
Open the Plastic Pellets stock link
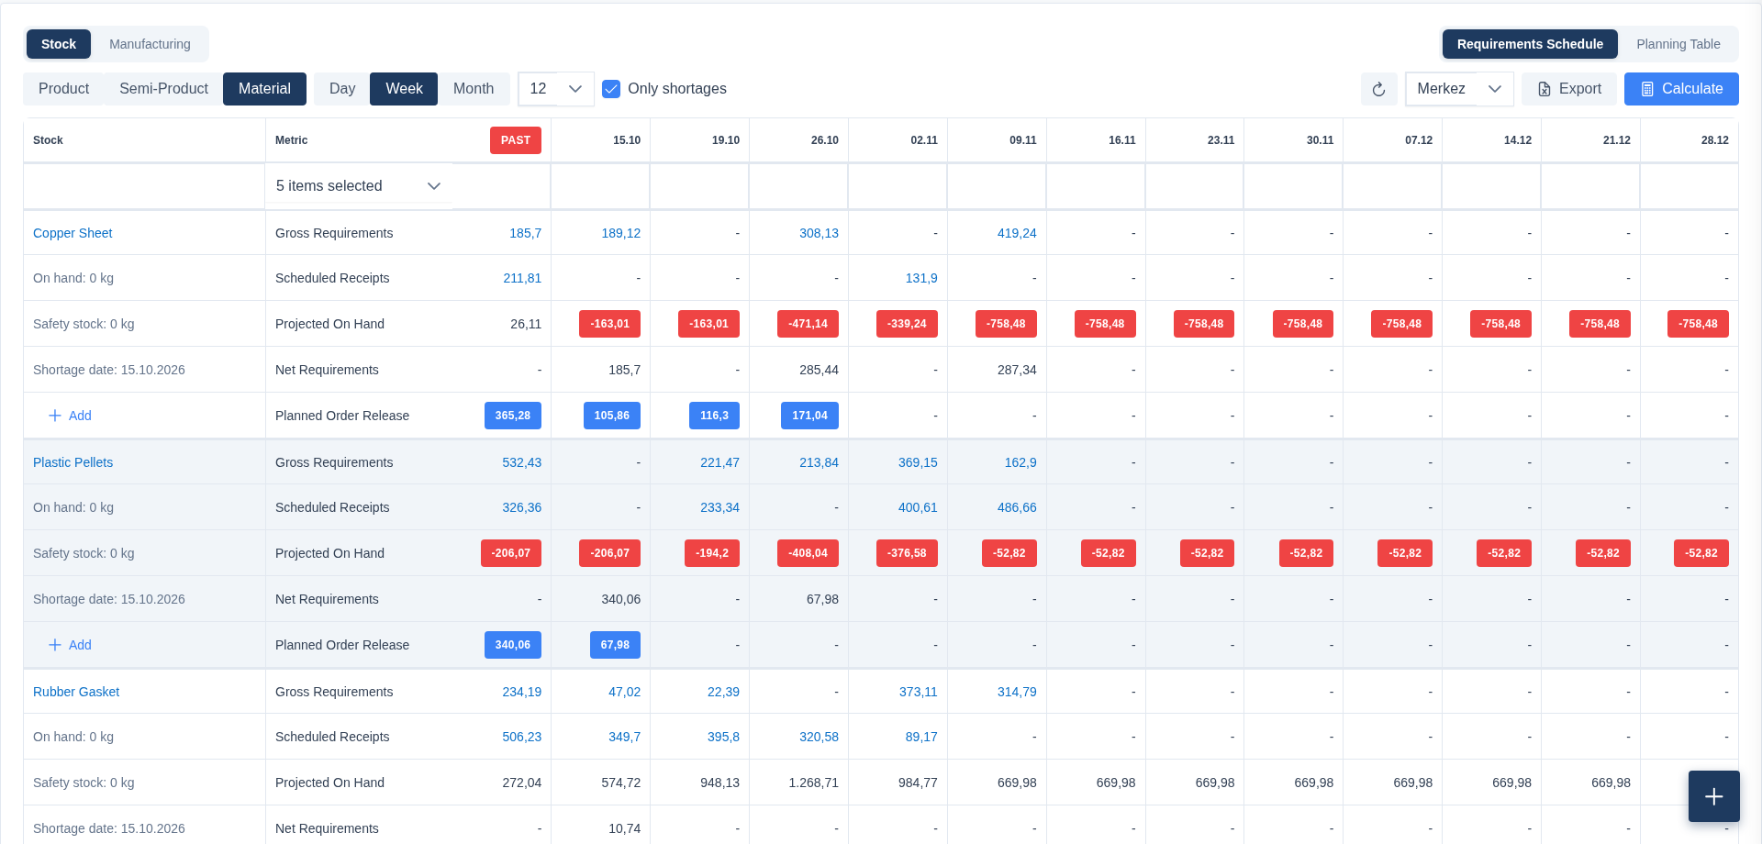click(x=73, y=462)
